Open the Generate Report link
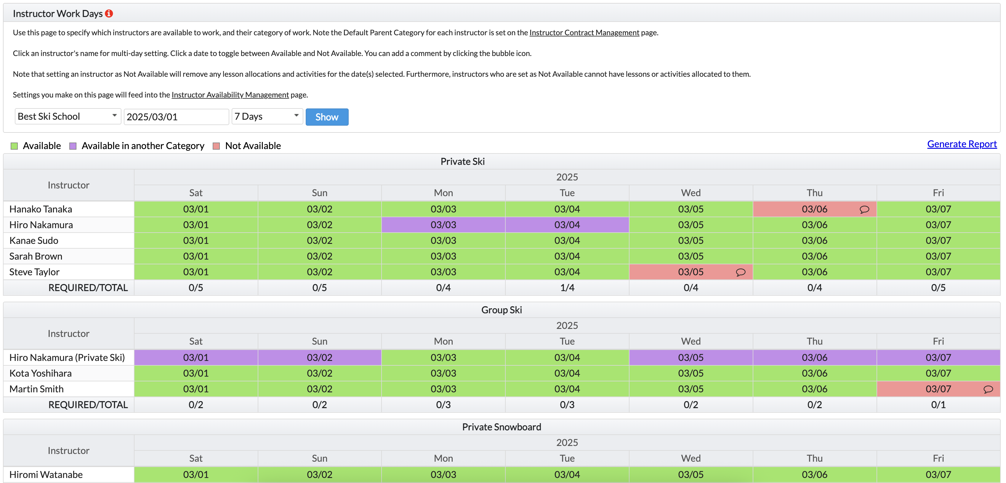 [962, 144]
